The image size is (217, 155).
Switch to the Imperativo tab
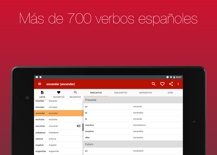[x=145, y=93]
